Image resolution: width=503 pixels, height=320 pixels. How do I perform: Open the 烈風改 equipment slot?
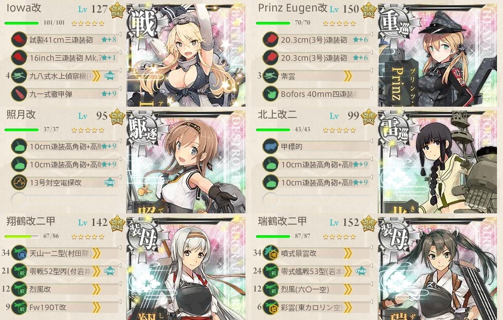pyautogui.click(x=64, y=289)
